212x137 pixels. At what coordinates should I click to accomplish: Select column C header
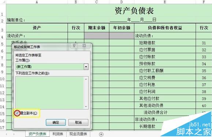pos(97,2)
